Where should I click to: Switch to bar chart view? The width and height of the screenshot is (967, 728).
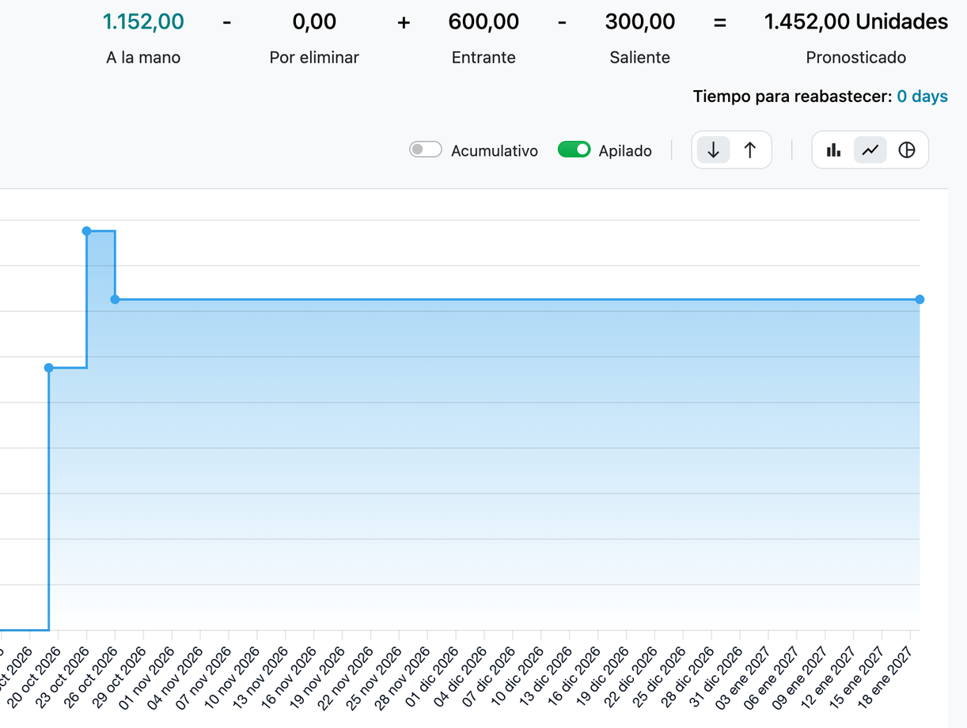point(834,150)
